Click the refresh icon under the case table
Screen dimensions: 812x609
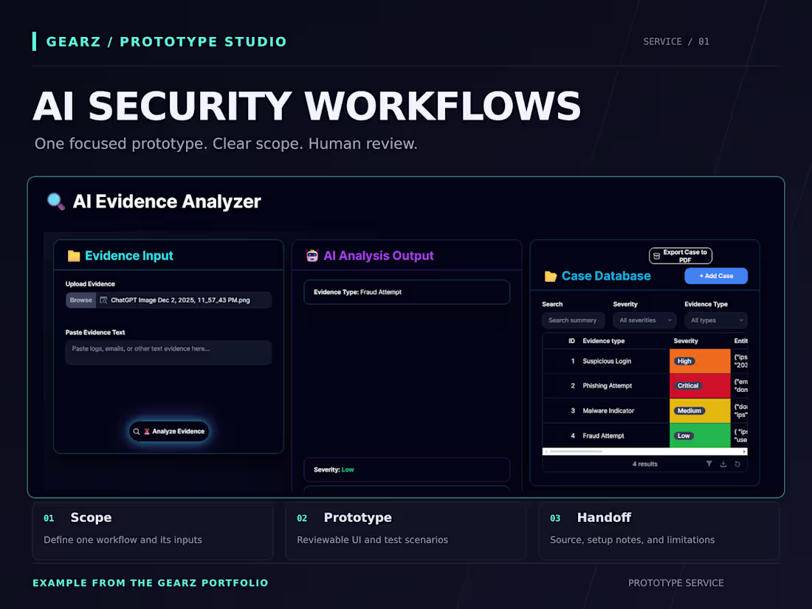pyautogui.click(x=737, y=464)
